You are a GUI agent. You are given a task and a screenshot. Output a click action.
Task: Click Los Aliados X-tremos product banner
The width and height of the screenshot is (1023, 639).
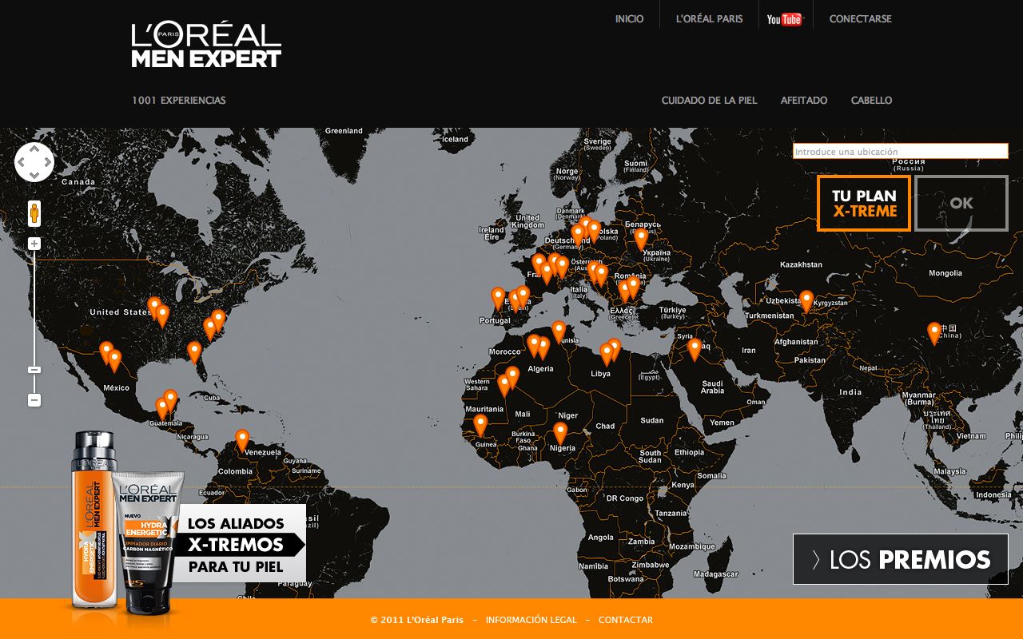(x=240, y=544)
